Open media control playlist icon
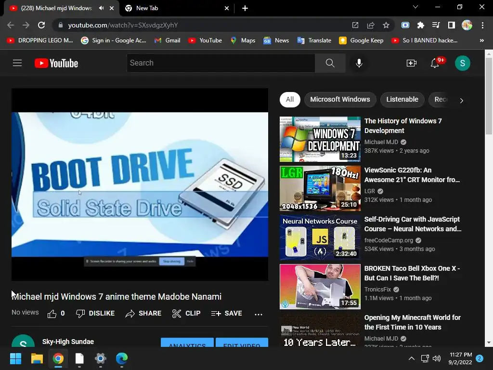The width and height of the screenshot is (493, 370). [436, 25]
